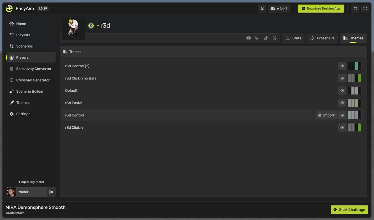
Task: Click the Start Challenge button
Action: [349, 210]
